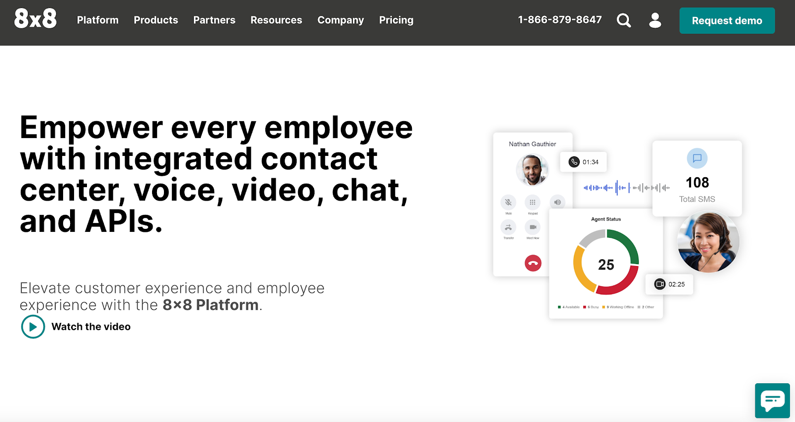The height and width of the screenshot is (422, 795).
Task: Click the "2 Other" legend entry
Action: pos(646,307)
